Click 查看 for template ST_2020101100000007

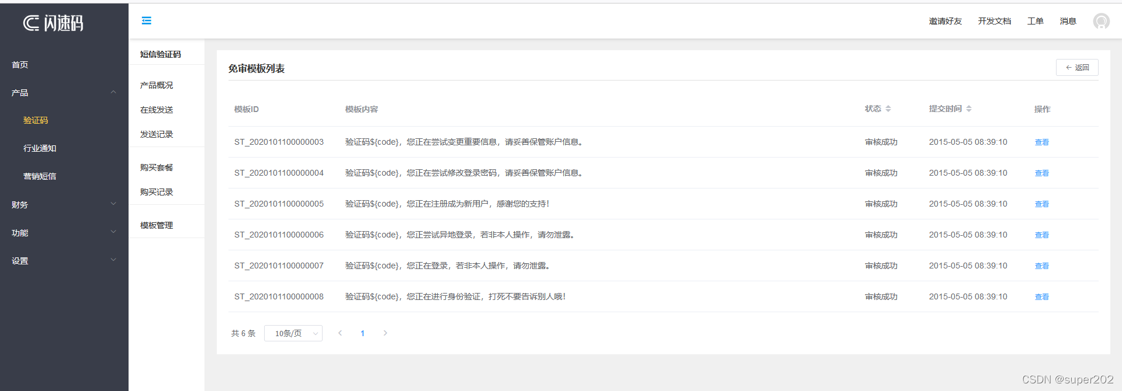1042,266
